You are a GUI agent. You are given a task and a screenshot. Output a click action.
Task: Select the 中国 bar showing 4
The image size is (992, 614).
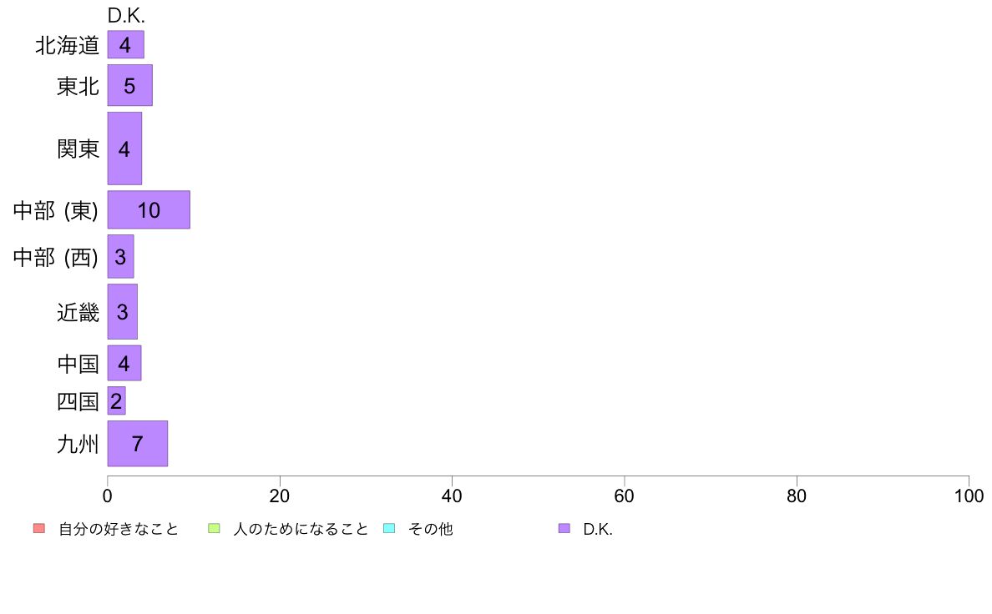[x=124, y=364]
